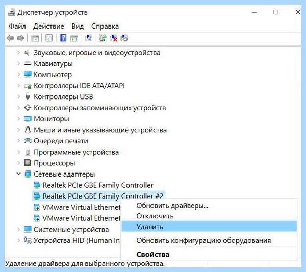Image resolution: width=306 pixels, height=272 pixels.
Task: Collapse the Сетевые адаптеры node
Action: tap(18, 174)
